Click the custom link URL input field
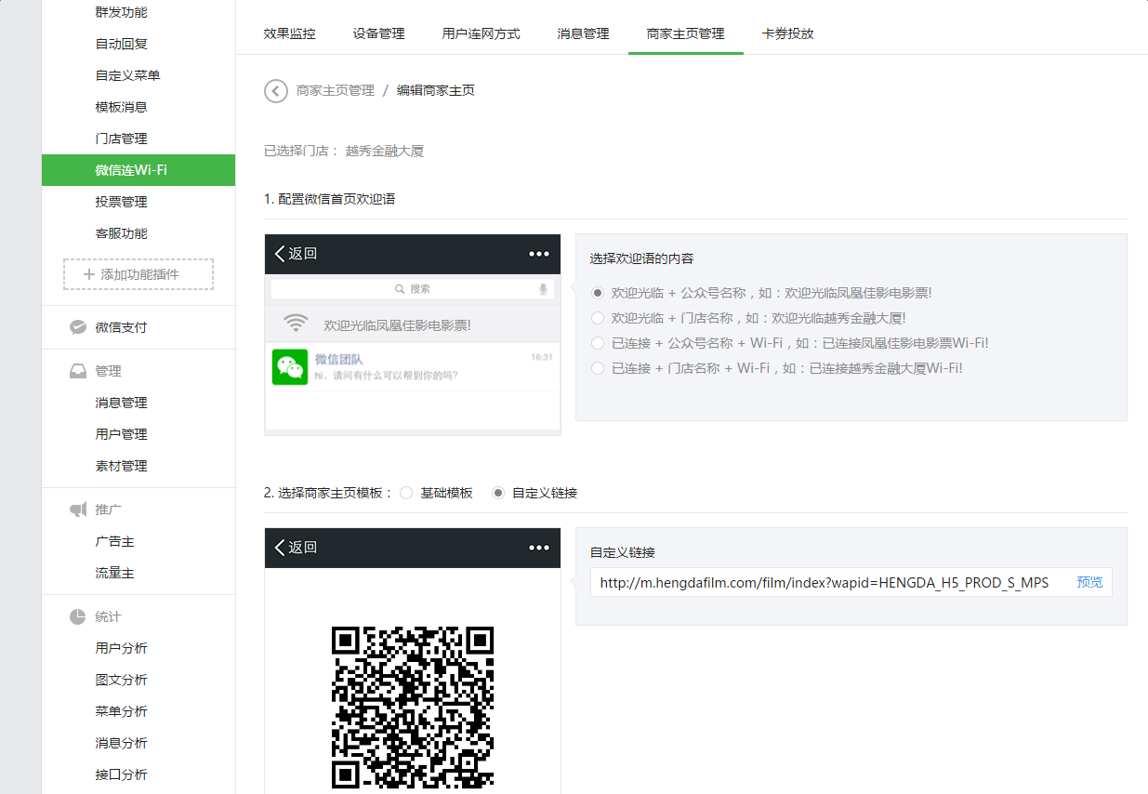 (827, 583)
